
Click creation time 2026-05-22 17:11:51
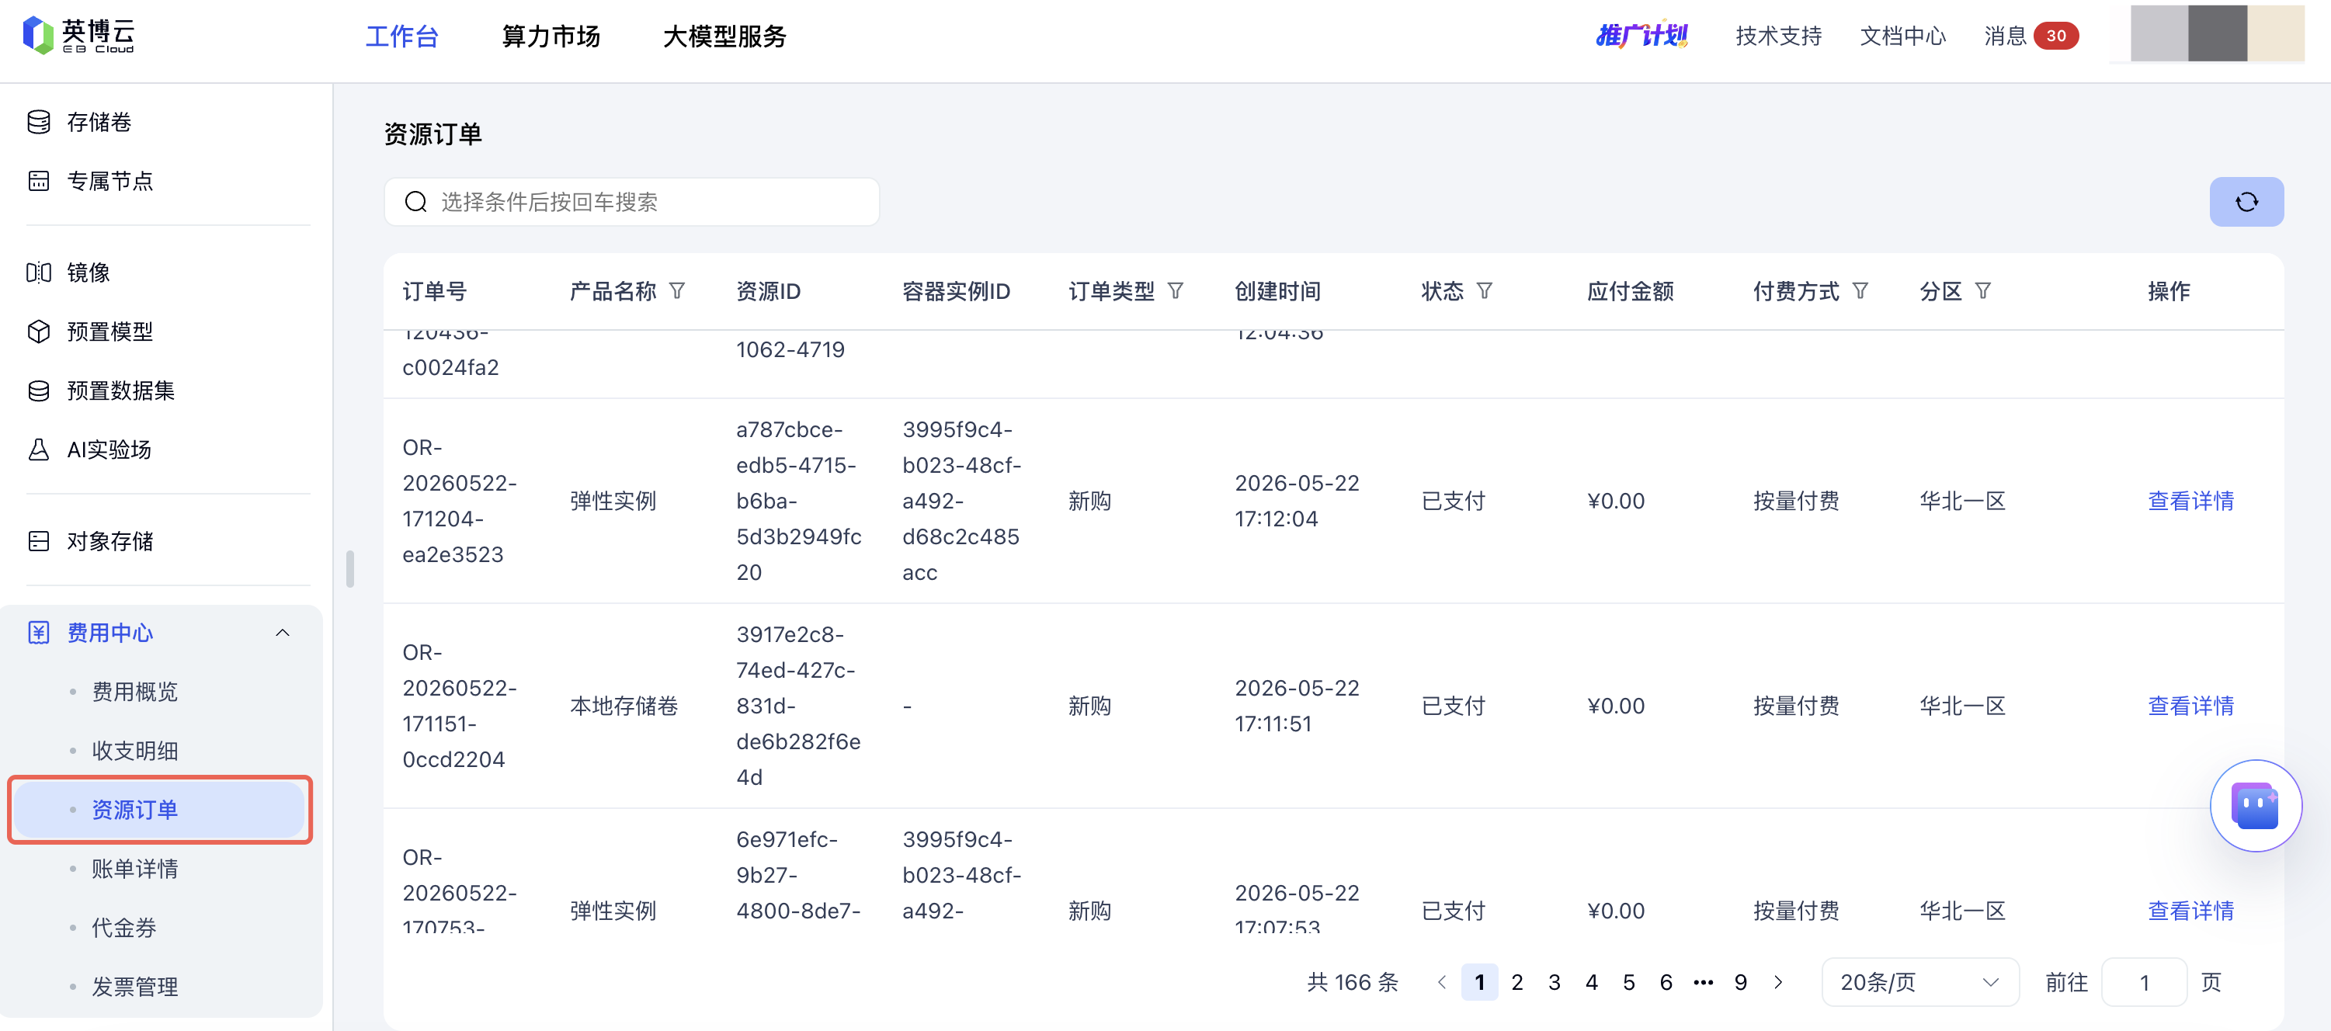pyautogui.click(x=1297, y=706)
